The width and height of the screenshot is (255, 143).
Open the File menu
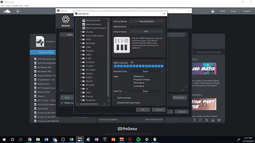(2, 6)
